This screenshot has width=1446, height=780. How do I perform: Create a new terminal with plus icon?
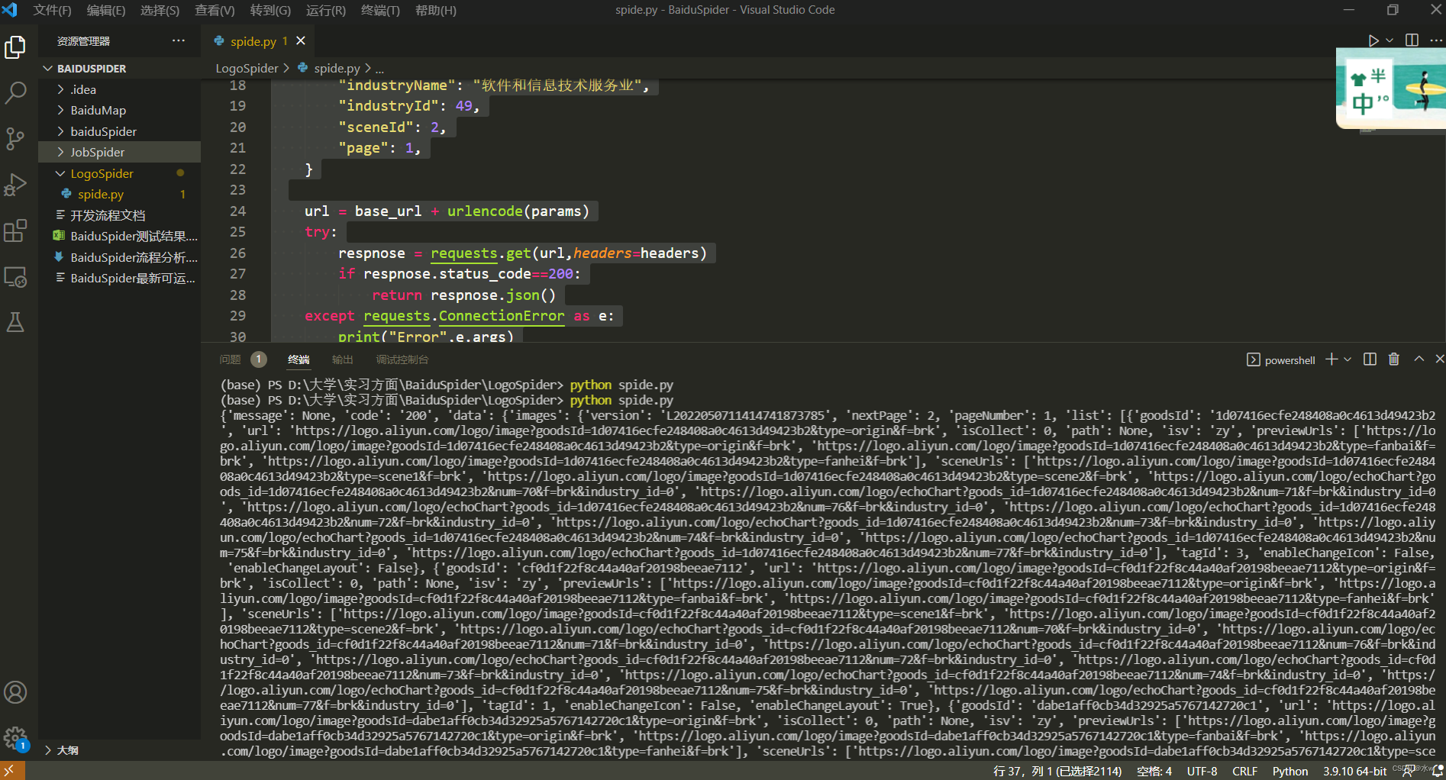(1331, 359)
